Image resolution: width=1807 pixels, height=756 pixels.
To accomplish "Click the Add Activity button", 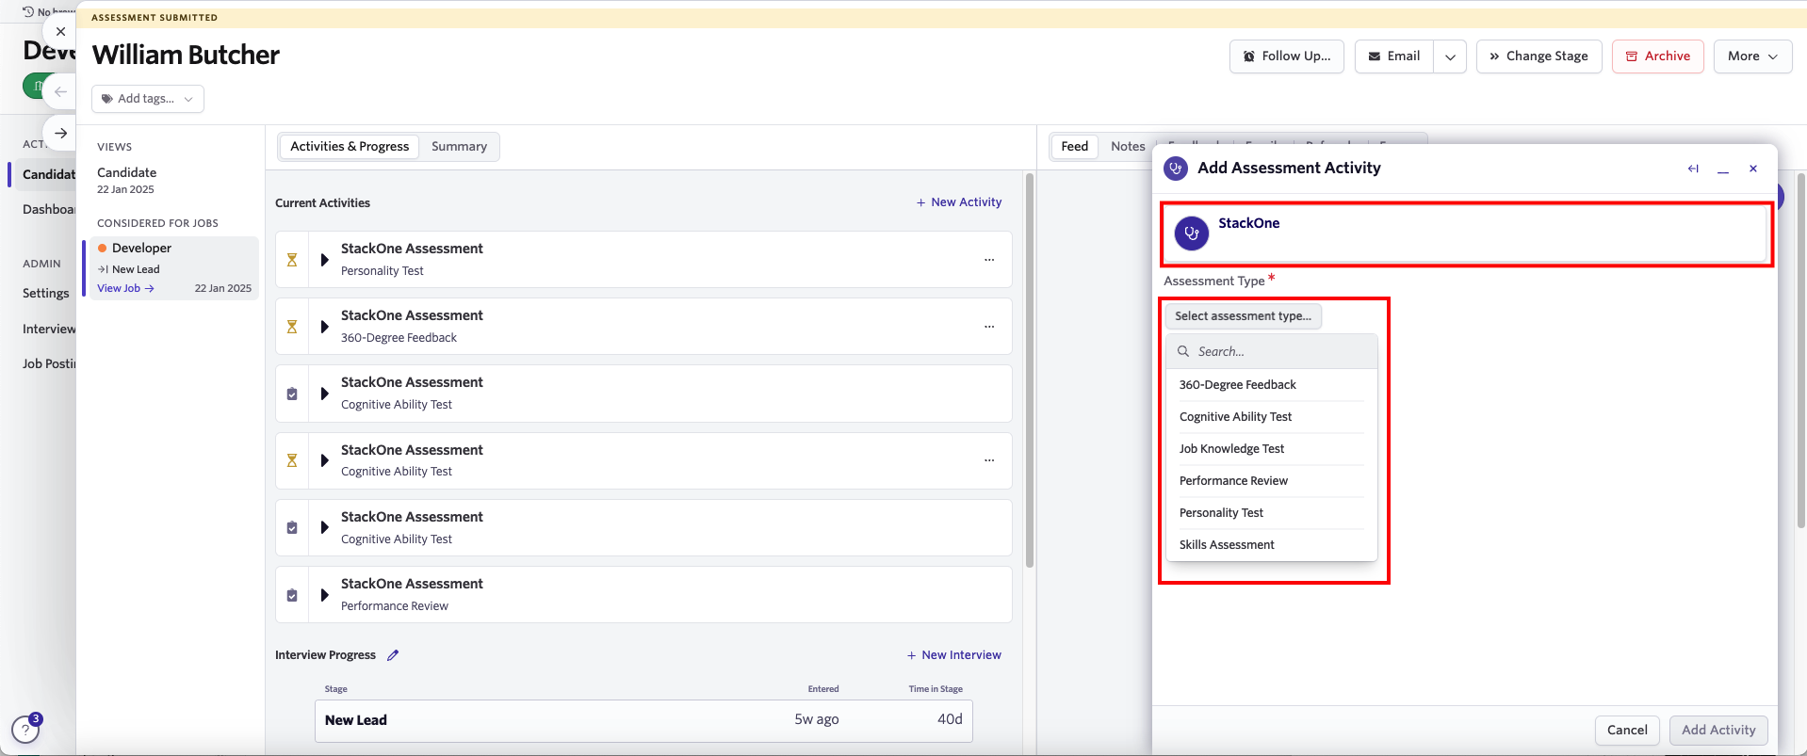I will tap(1717, 731).
